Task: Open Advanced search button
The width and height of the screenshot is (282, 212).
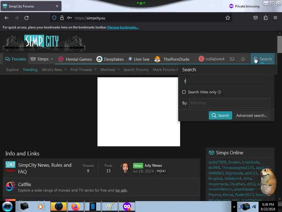Action: [252, 115]
